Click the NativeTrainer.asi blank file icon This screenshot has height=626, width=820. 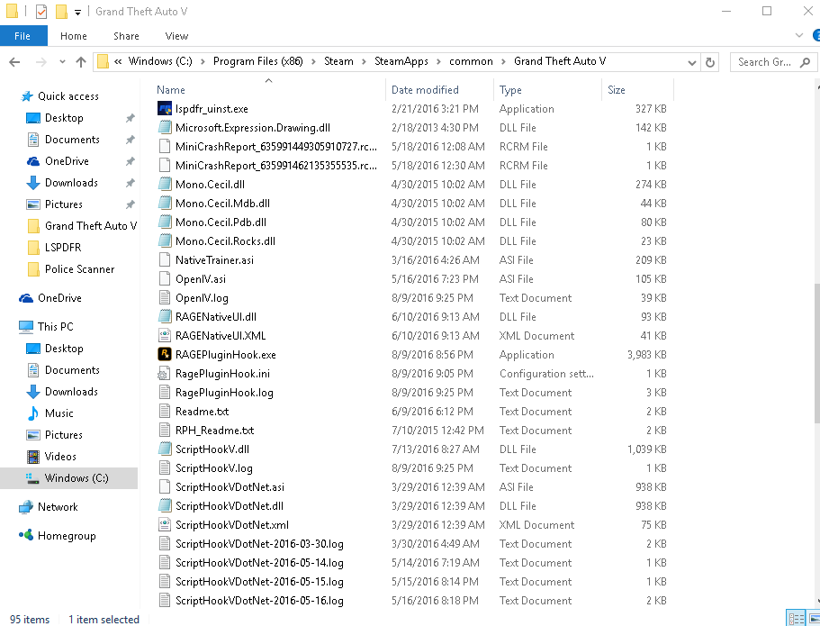(164, 259)
